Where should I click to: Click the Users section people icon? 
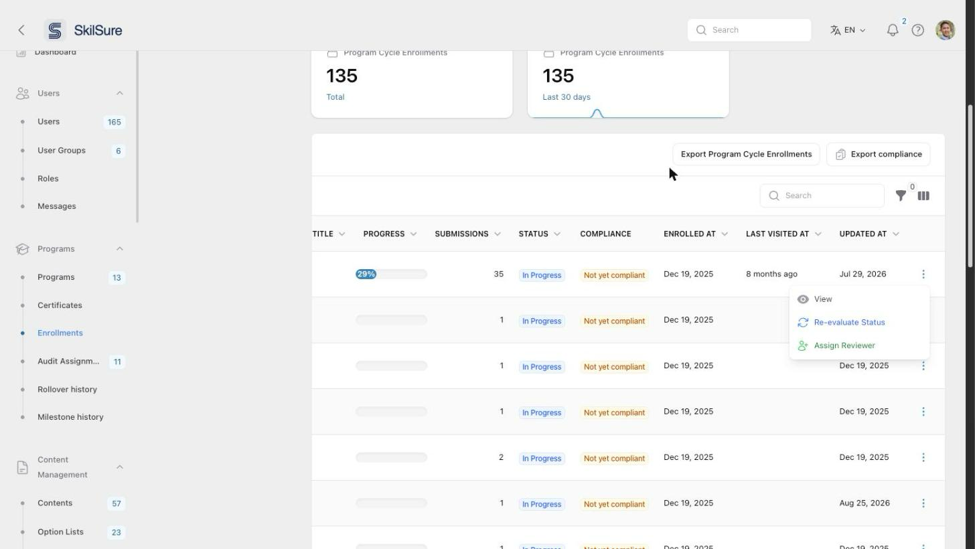tap(23, 94)
